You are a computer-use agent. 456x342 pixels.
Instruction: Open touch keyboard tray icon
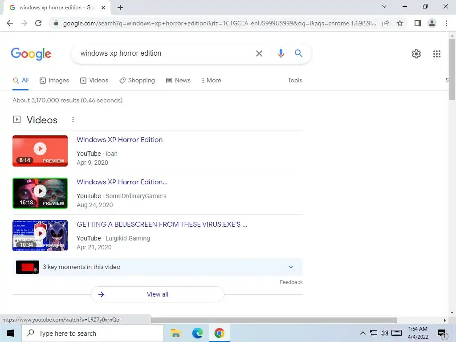pos(396,333)
